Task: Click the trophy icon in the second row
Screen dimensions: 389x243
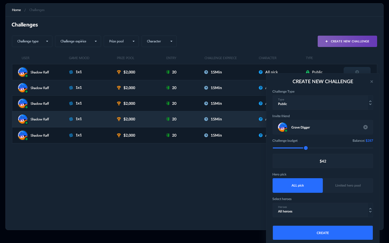Action: (x=119, y=88)
